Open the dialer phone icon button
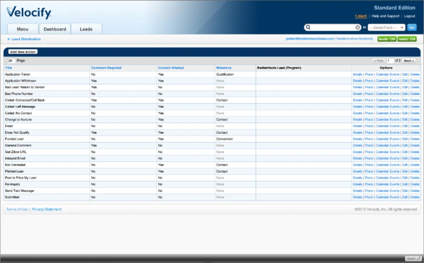424x263 pixels. (x=413, y=258)
